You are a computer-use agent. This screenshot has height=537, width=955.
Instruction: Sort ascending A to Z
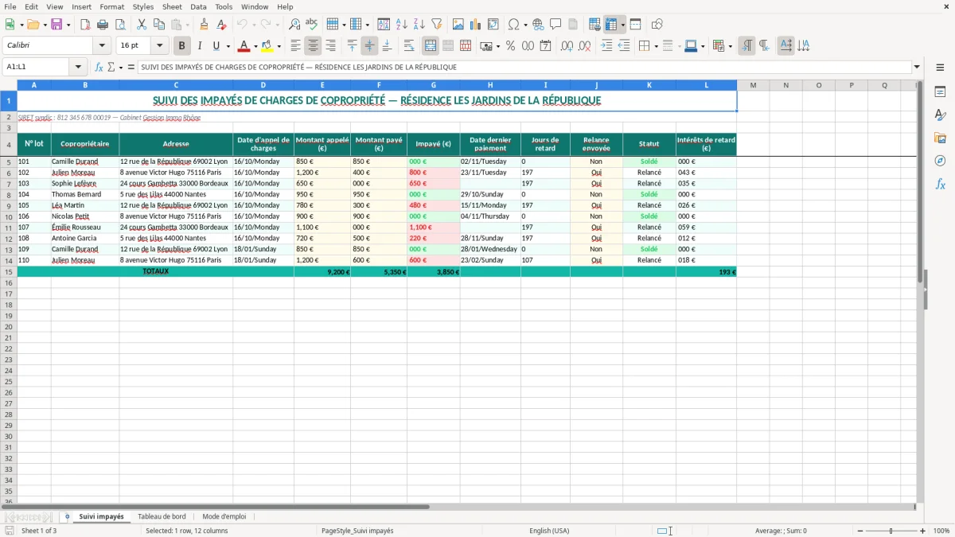point(402,25)
